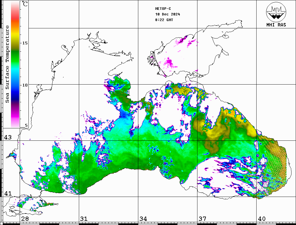Click latitude label 43
This screenshot has width=296, height=225.
pyautogui.click(x=8, y=137)
